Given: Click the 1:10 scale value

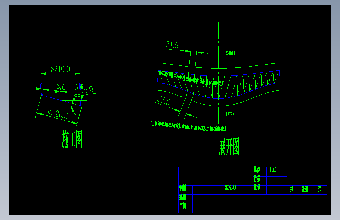Looking at the screenshot, I should [273, 170].
